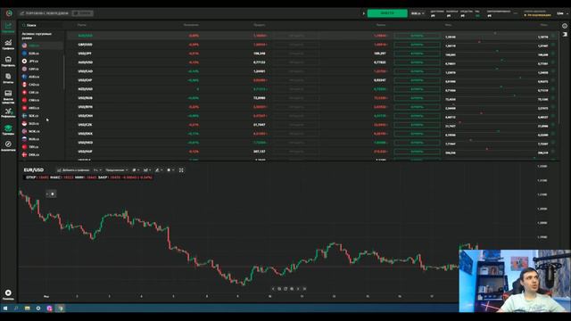This screenshot has width=571, height=321.
Task: Click the USD/CAD day range slider
Action: coord(496,71)
